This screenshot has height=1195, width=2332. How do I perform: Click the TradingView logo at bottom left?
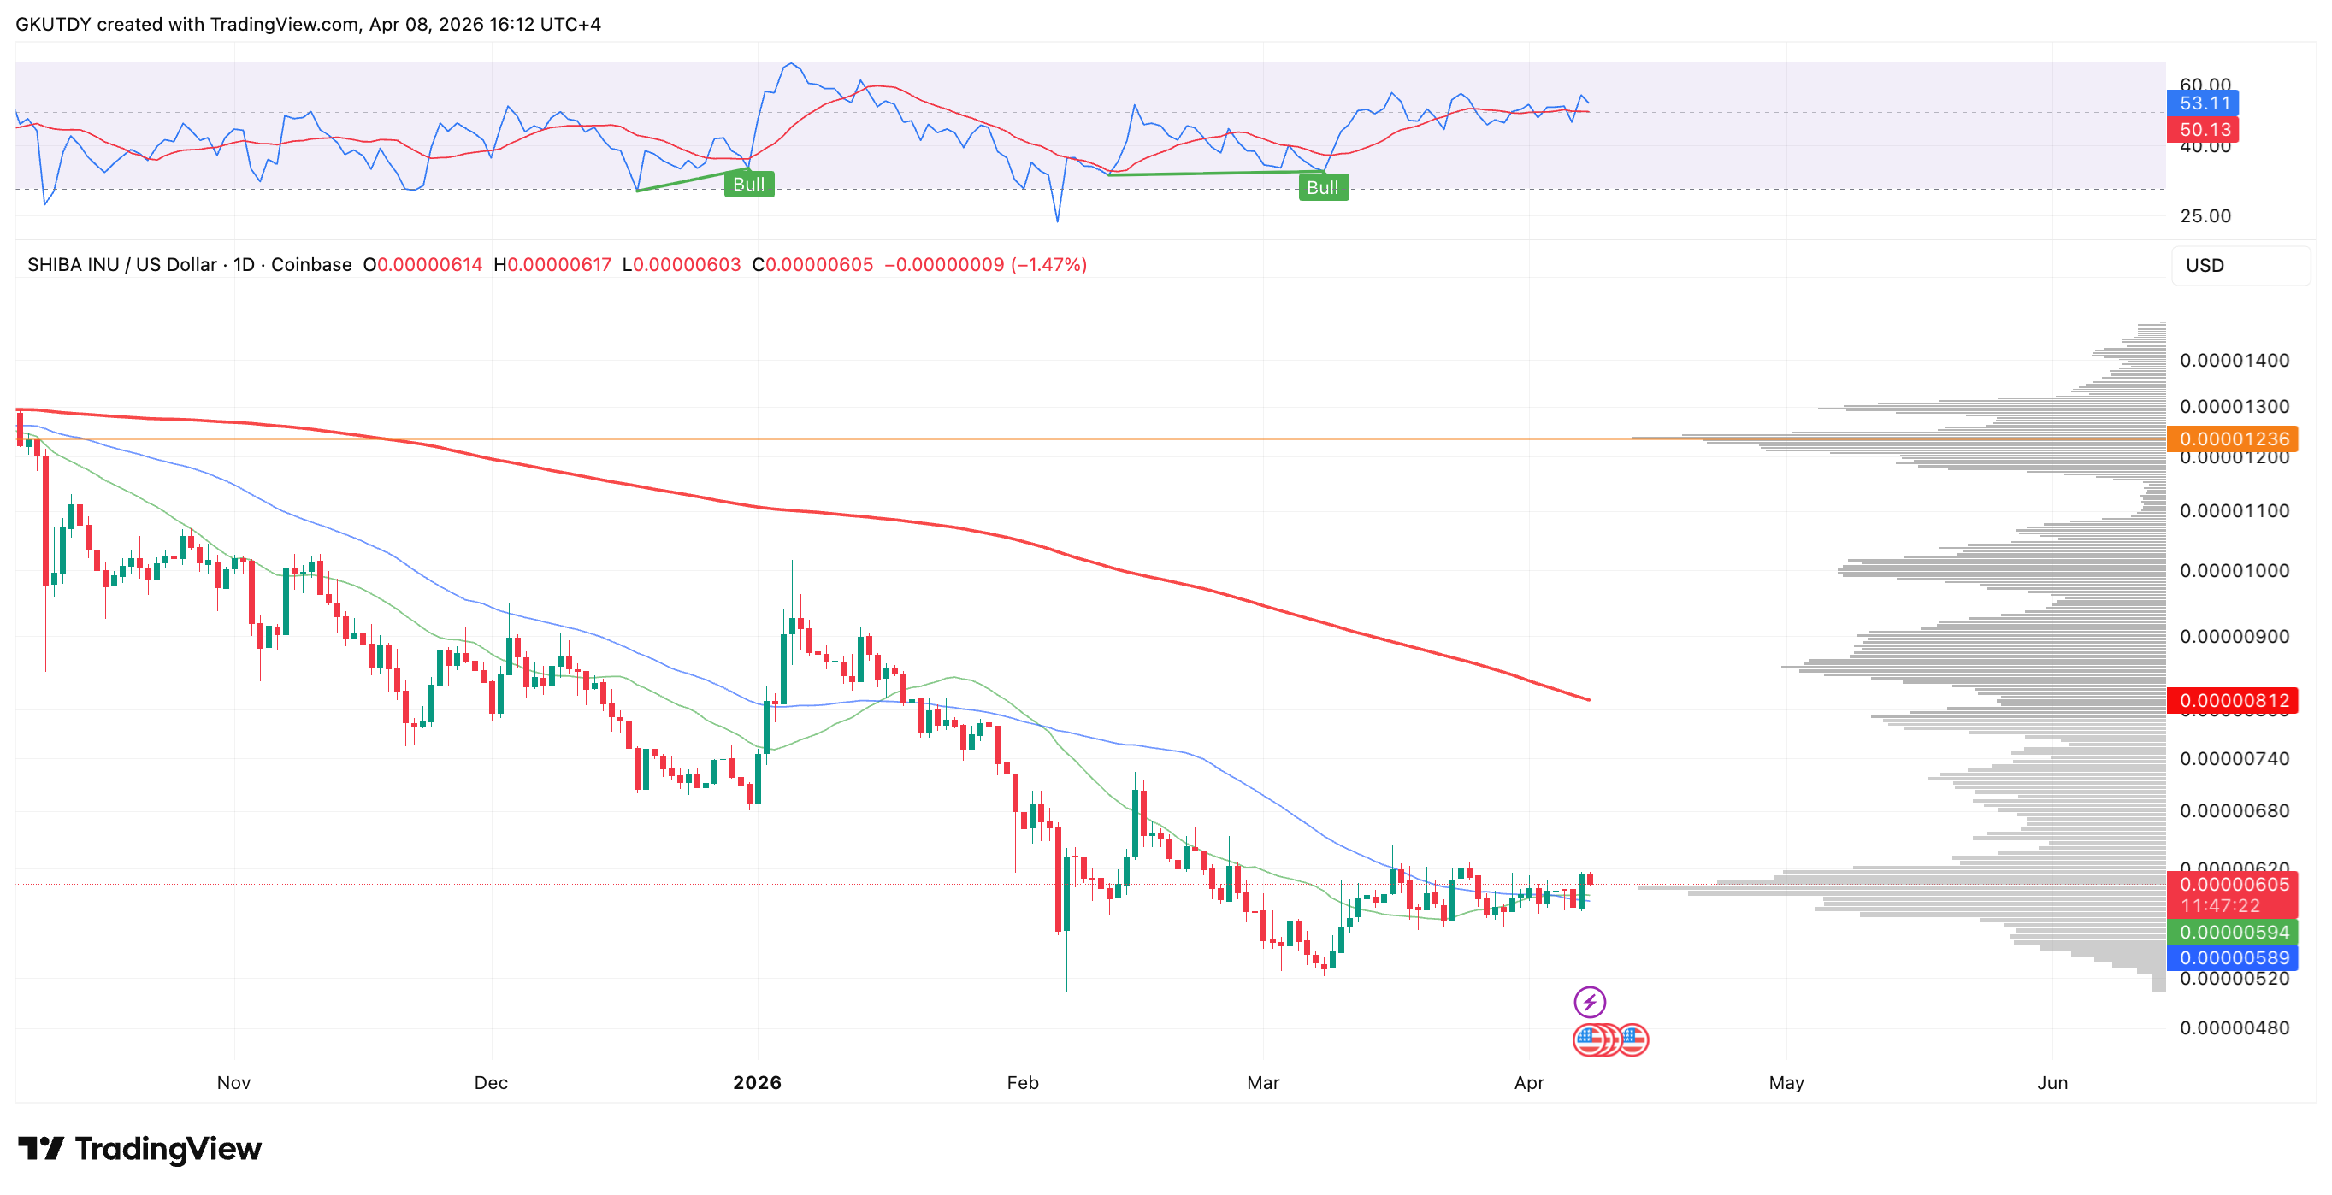[x=139, y=1148]
